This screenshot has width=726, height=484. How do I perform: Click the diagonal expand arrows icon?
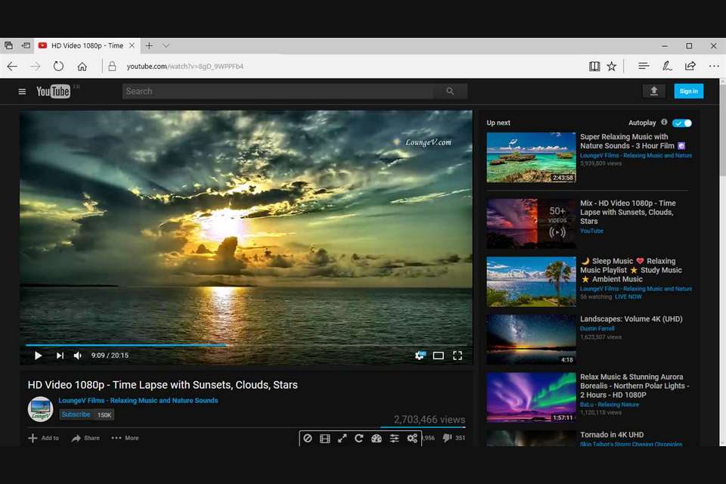tap(342, 438)
